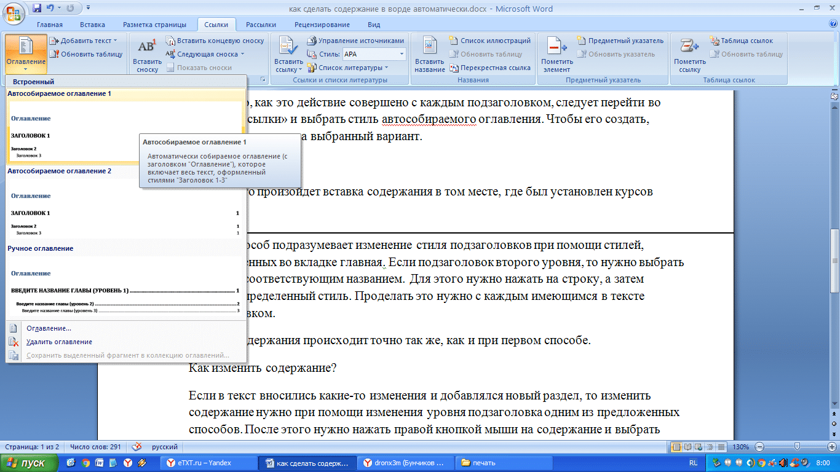The image size is (840, 472).
Task: Click the Вставить название caption icon
Action: [429, 47]
